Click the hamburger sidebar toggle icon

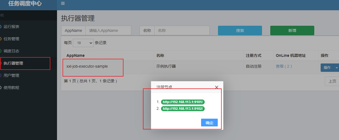click(x=63, y=3)
